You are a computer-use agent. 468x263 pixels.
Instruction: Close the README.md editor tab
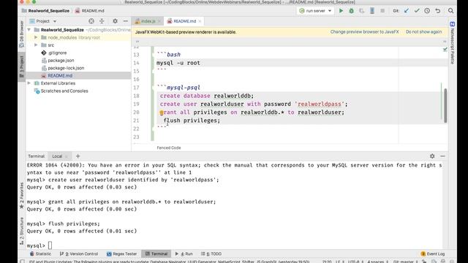pos(200,21)
